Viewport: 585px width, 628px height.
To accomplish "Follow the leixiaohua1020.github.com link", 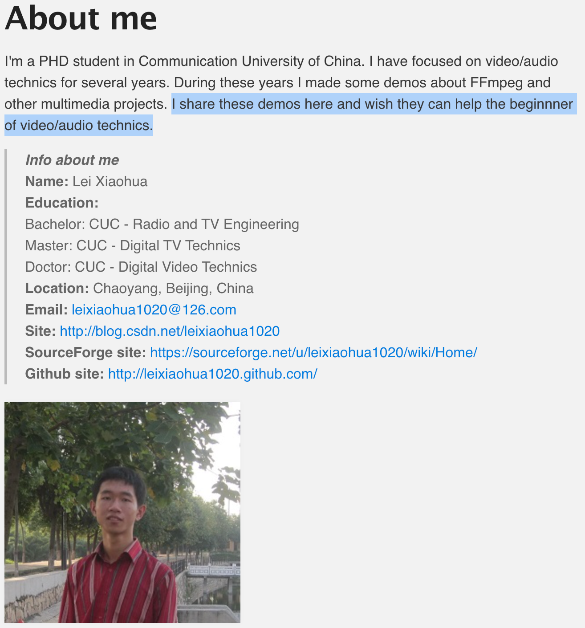I will tap(213, 374).
